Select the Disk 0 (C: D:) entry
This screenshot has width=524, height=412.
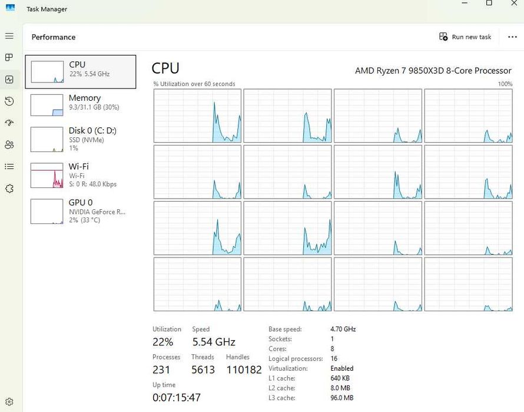click(81, 139)
